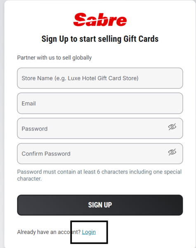Toggle Password field visibility eye icon
This screenshot has height=248, width=196.
(172, 127)
